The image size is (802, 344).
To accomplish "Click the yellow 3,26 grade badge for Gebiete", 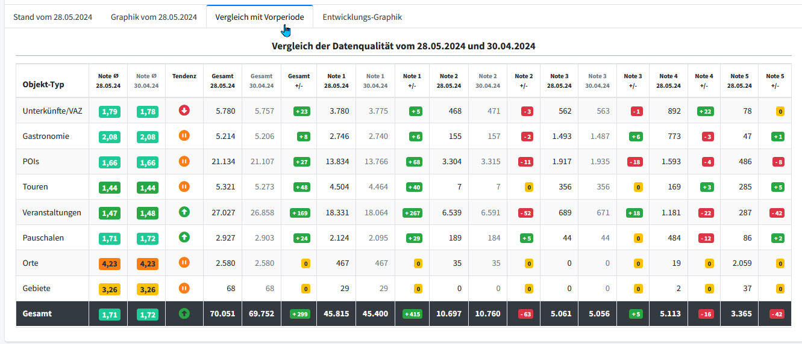I will click(x=109, y=289).
